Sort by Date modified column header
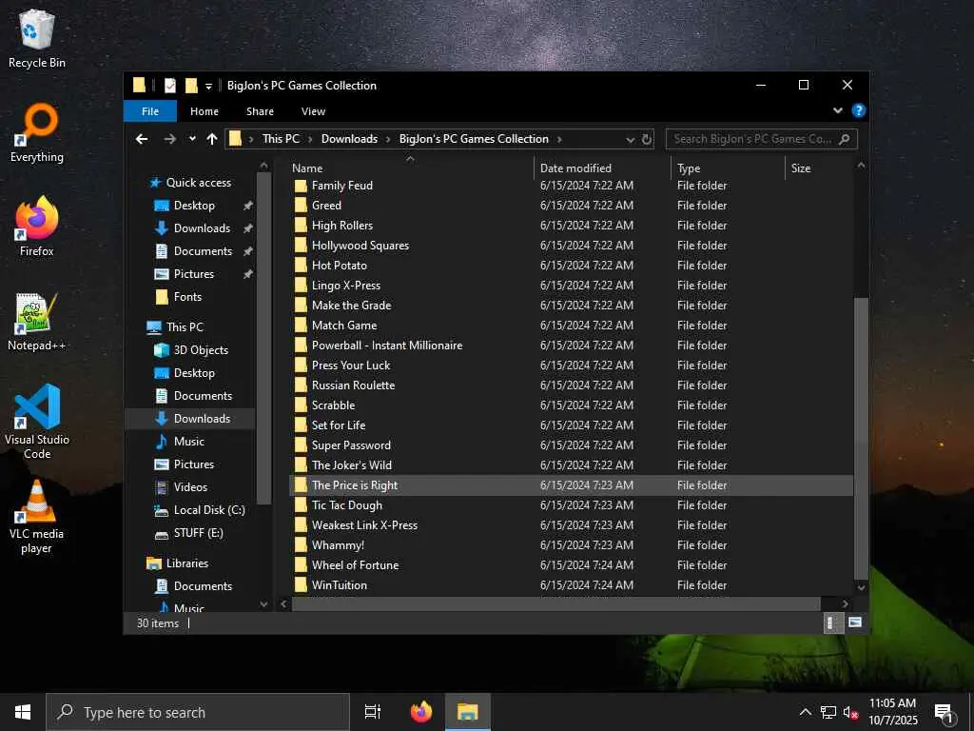 (602, 168)
